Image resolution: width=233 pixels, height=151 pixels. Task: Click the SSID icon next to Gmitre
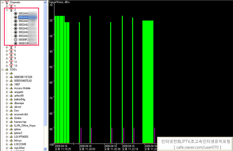[11, 118]
